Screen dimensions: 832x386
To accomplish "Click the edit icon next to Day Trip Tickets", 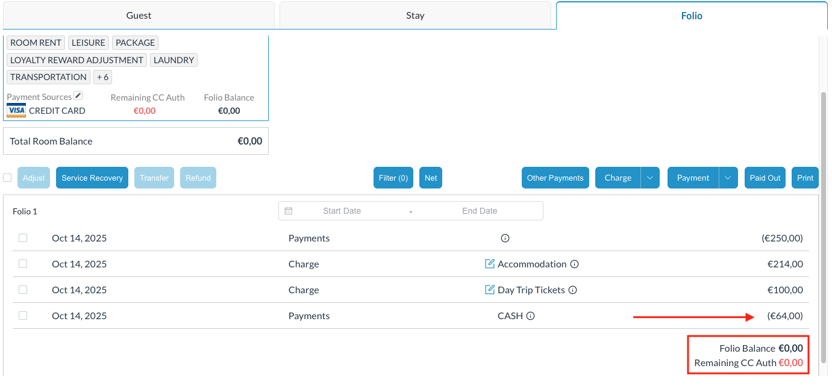I will 490,290.
